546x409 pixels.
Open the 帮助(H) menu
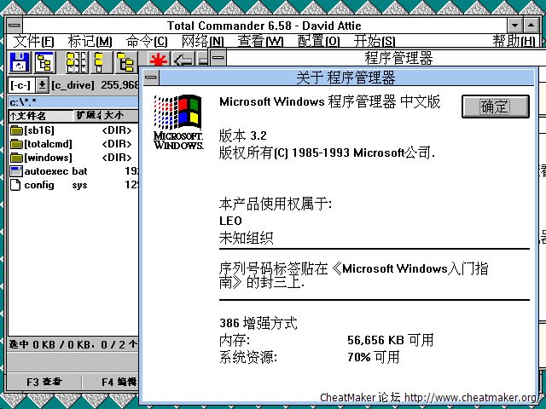pyautogui.click(x=514, y=42)
